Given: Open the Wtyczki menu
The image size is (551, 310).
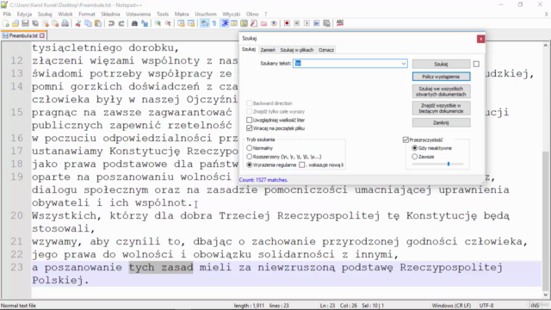Looking at the screenshot, I should click(x=232, y=14).
